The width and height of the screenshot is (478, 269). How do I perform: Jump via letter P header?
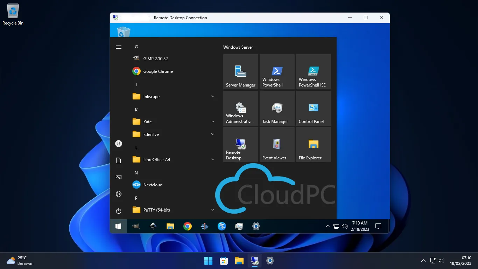pos(136,198)
